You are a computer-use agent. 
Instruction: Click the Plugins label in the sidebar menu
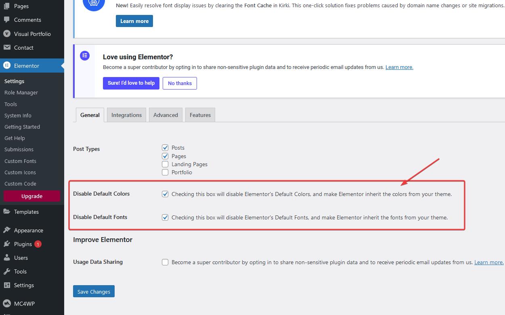[23, 244]
